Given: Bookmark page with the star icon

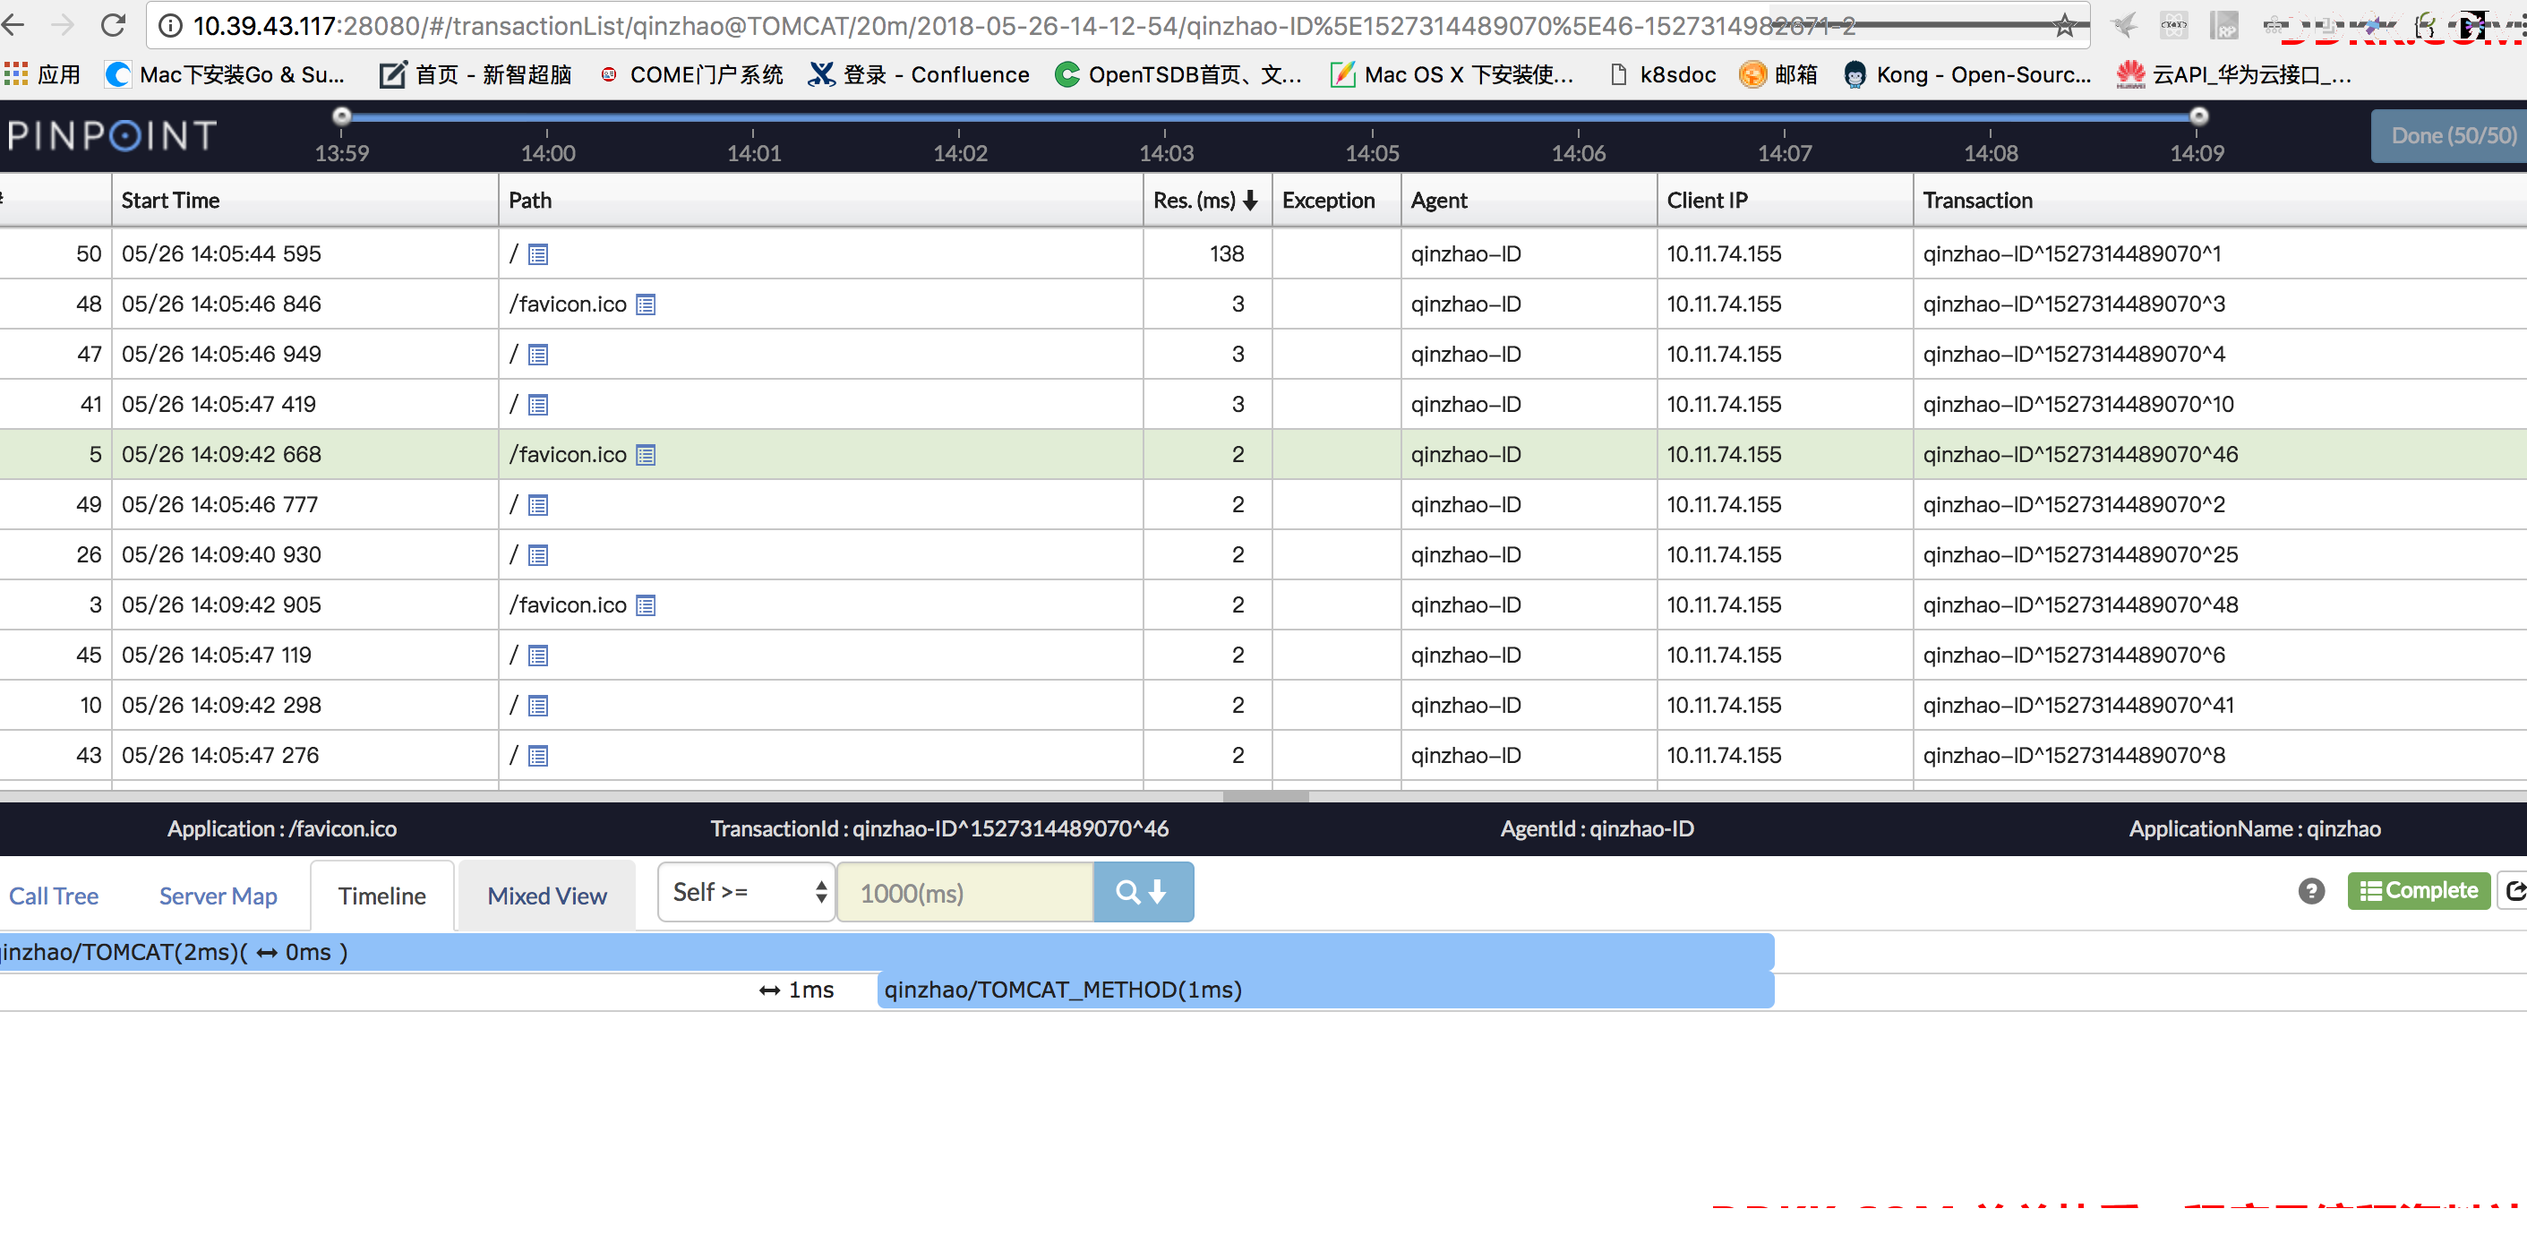Looking at the screenshot, I should [2064, 25].
